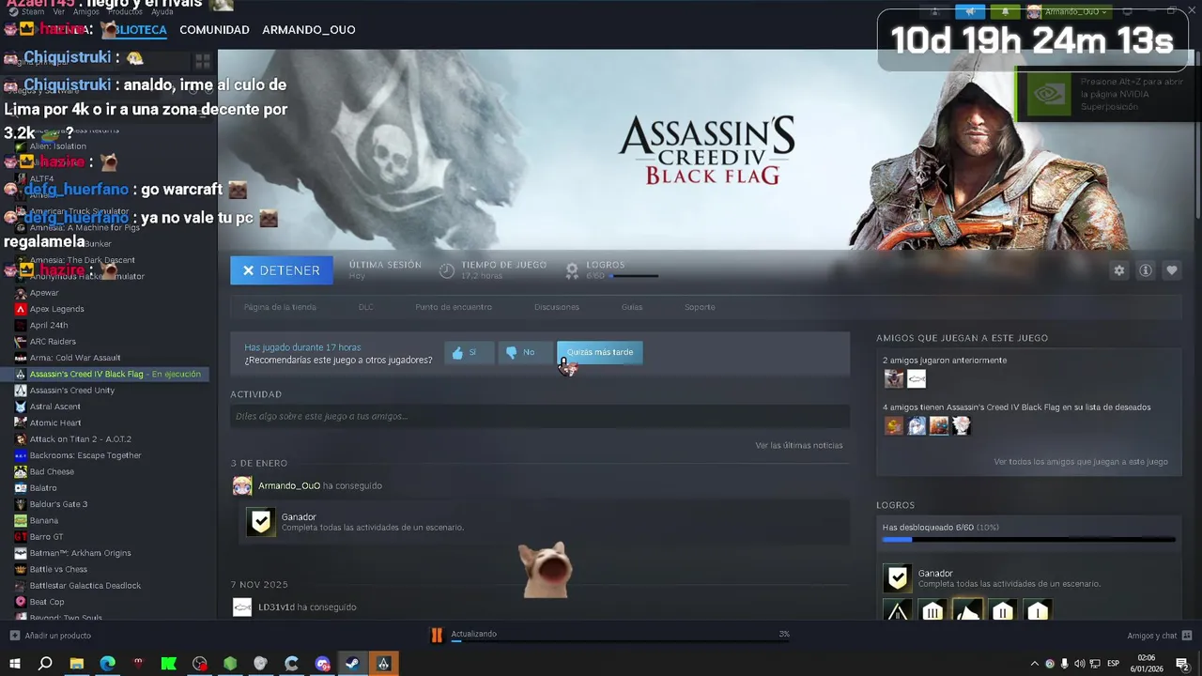Click Ganador achievement icon in activity feed

pos(261,522)
